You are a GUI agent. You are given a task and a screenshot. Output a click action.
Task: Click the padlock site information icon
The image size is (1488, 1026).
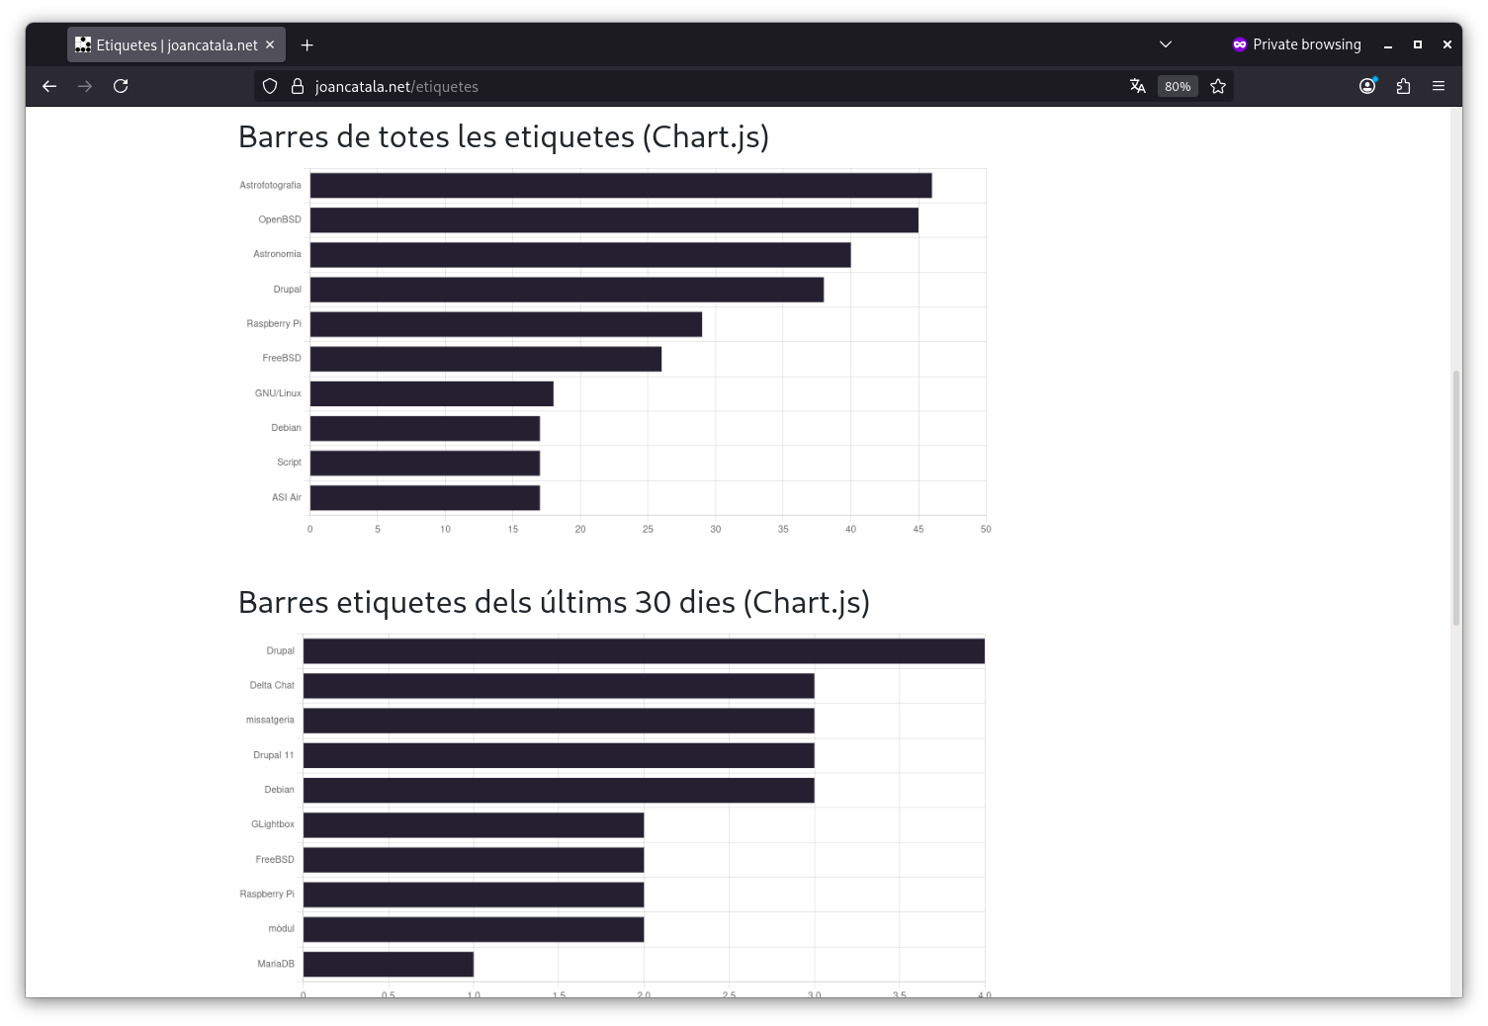[297, 86]
